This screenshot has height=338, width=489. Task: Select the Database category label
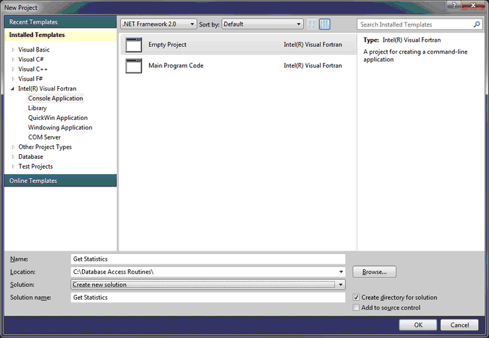point(30,157)
